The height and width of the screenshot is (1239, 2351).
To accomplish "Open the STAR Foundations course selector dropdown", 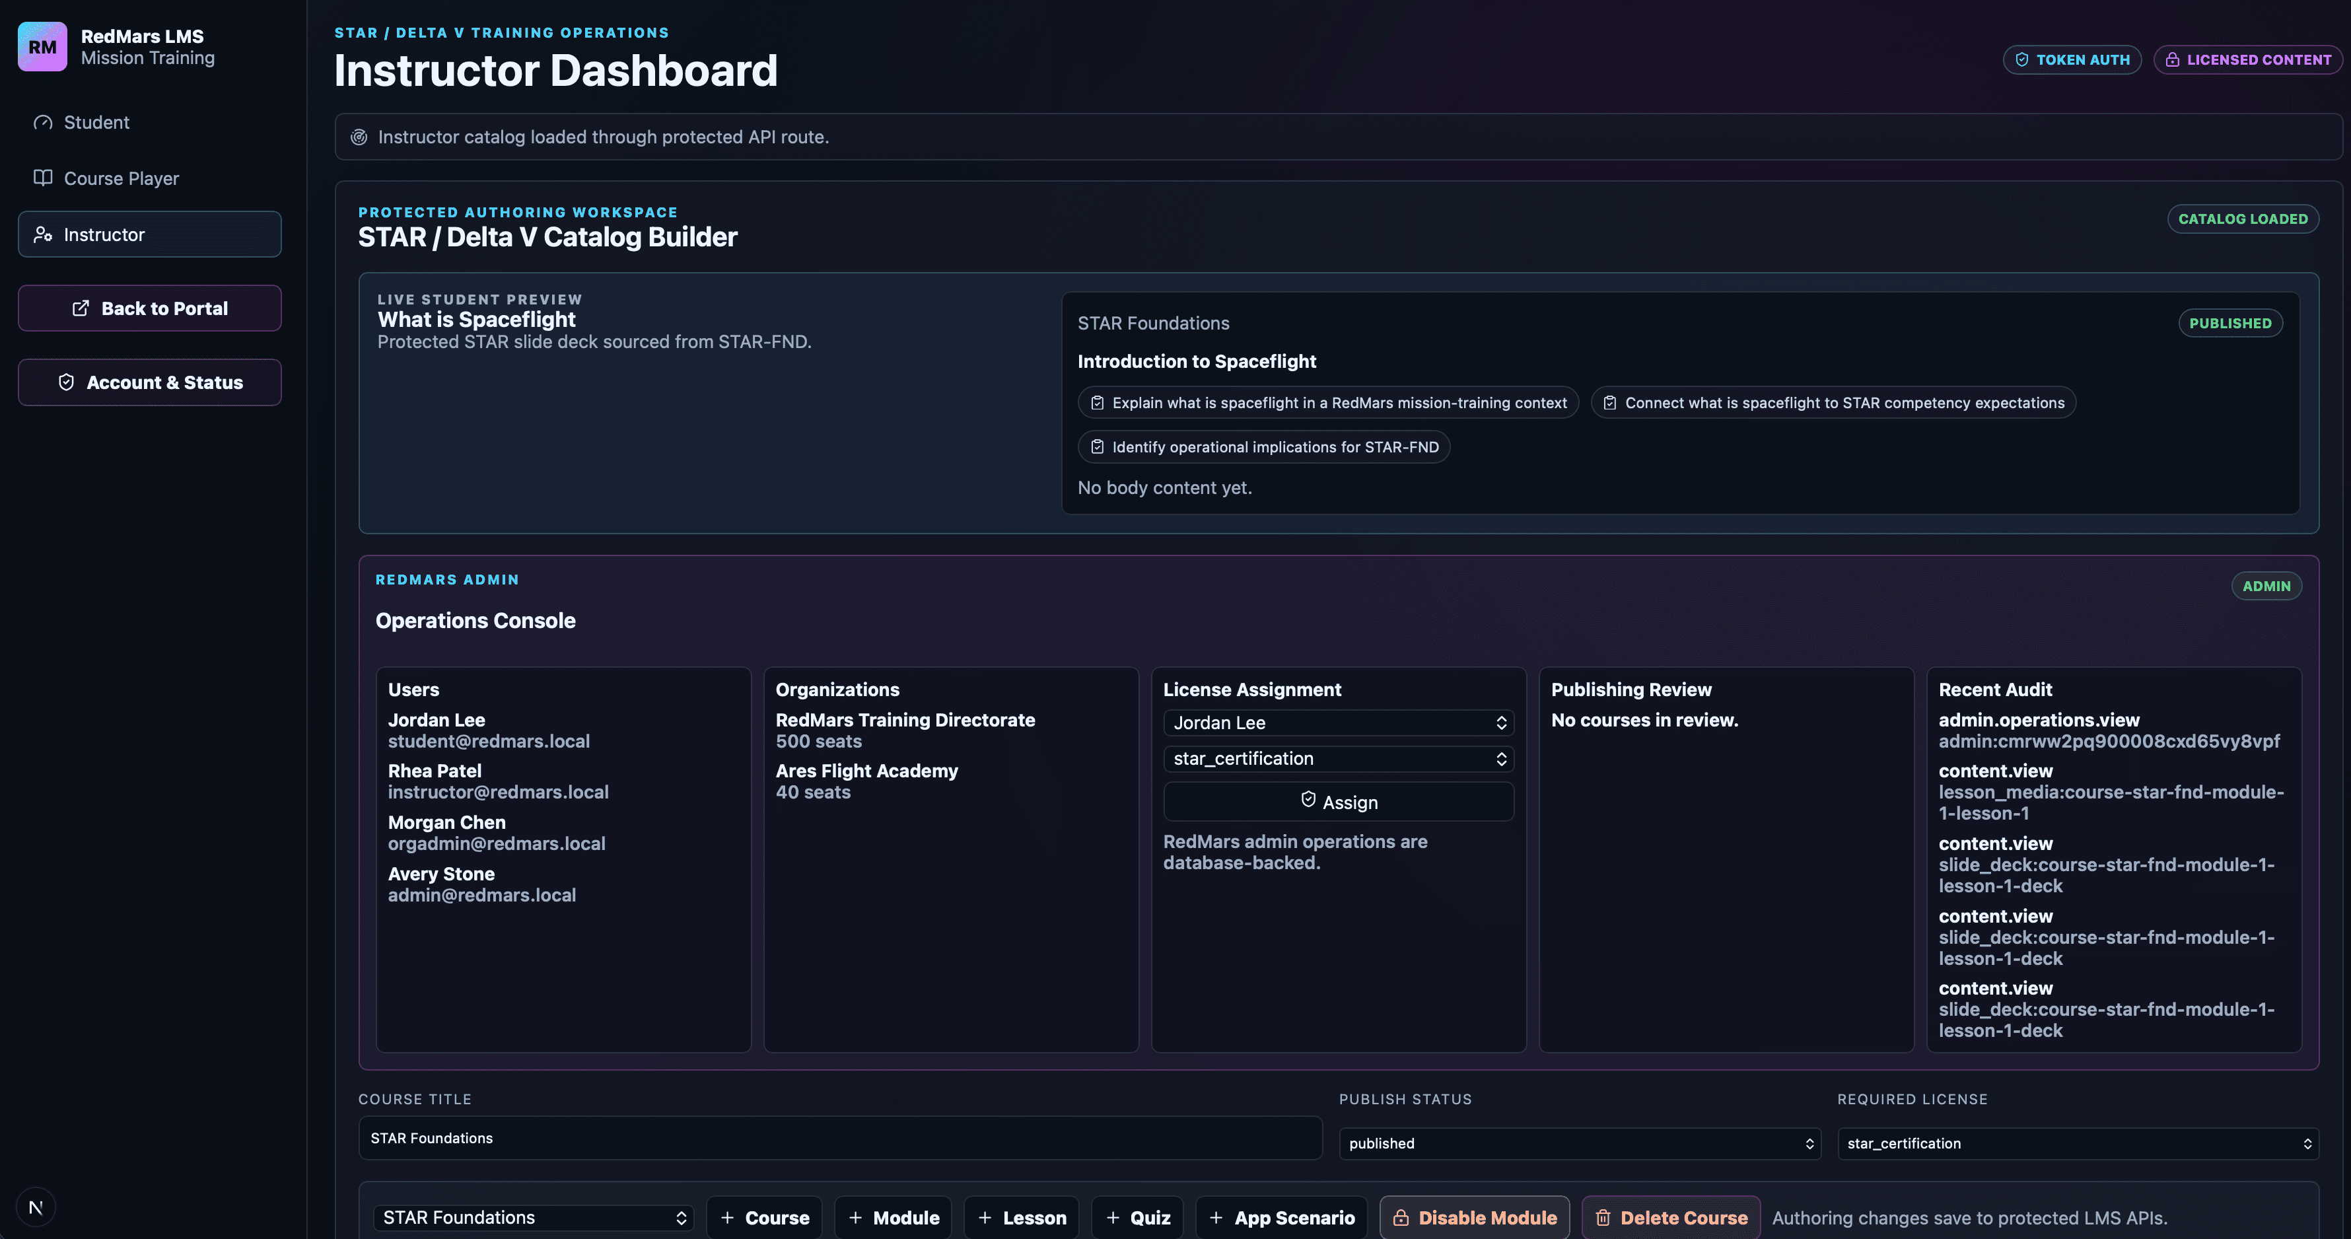I will 533,1218.
